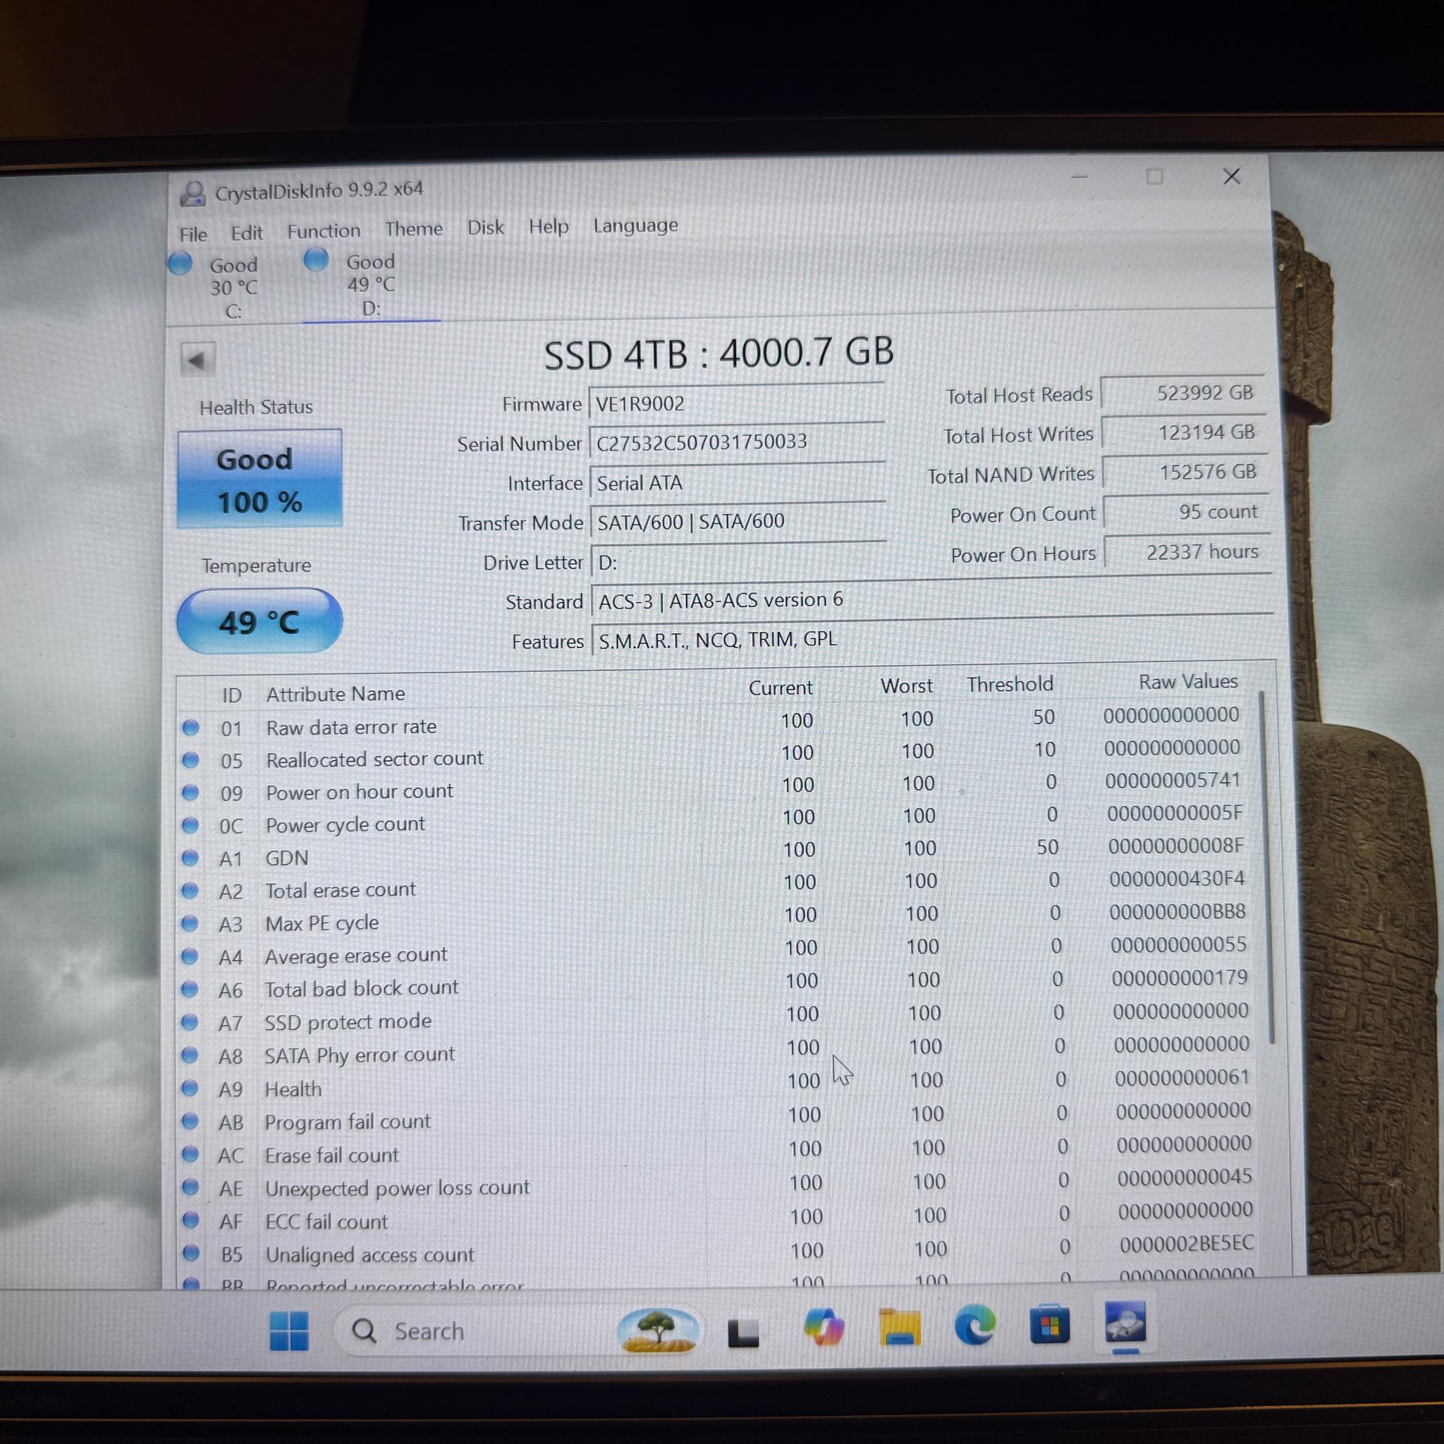This screenshot has height=1444, width=1444.
Task: Close the CrystalDiskInfo window
Action: coord(1232,176)
